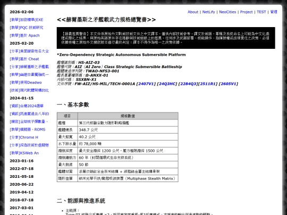This screenshot has width=287, height=215.
Task: Click the Ω-ANXX-01 authorization code
Action: pos(97,75)
